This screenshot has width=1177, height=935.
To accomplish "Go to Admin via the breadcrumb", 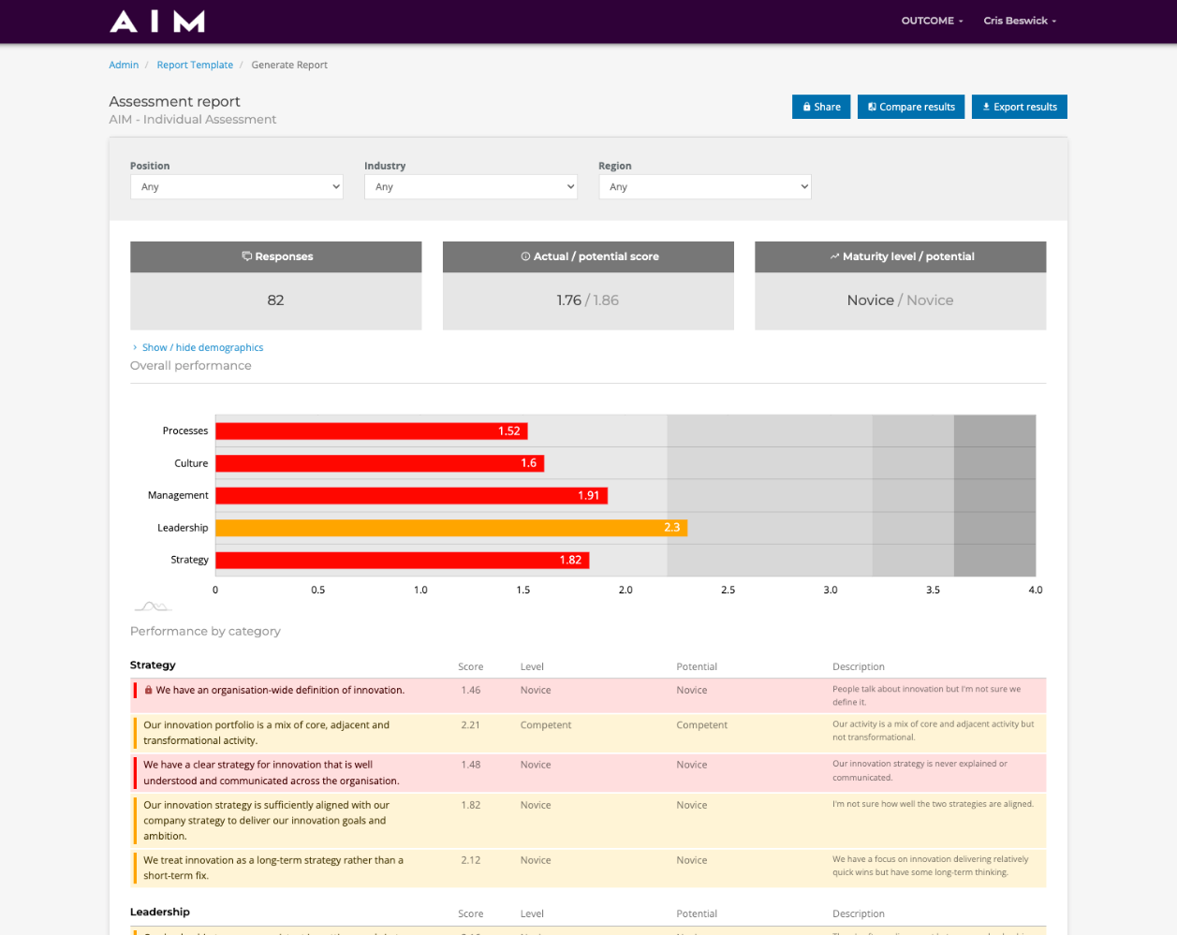I will pos(124,65).
